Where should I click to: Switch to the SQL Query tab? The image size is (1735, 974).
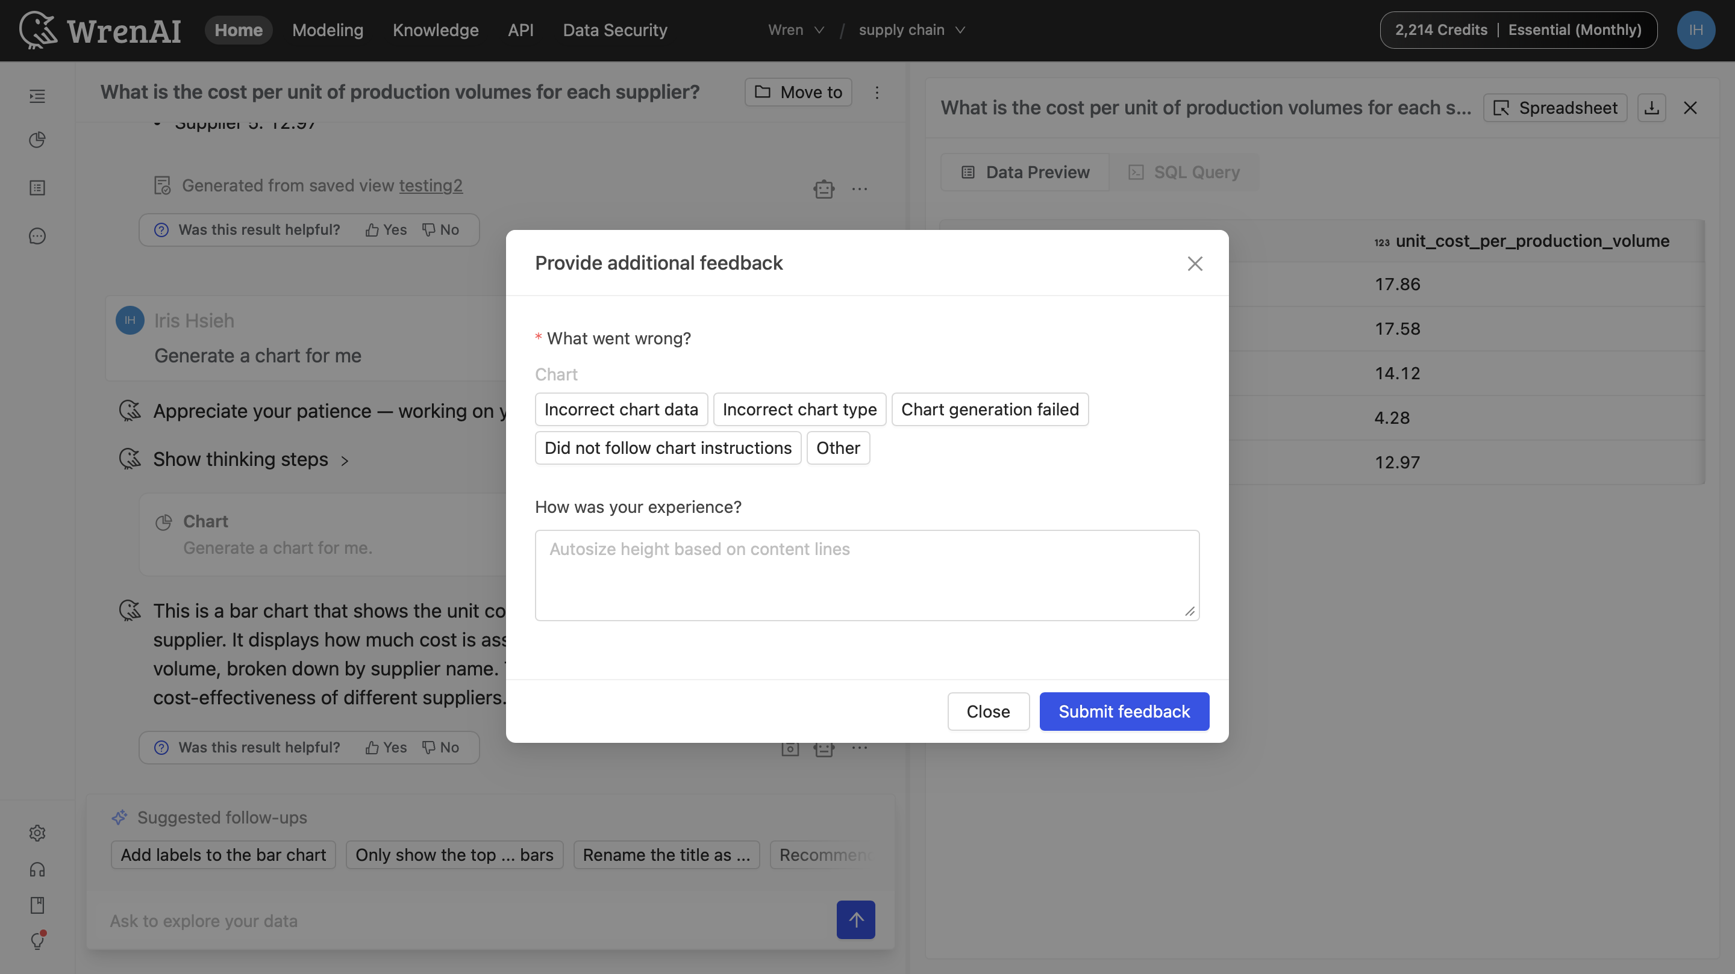[1184, 172]
